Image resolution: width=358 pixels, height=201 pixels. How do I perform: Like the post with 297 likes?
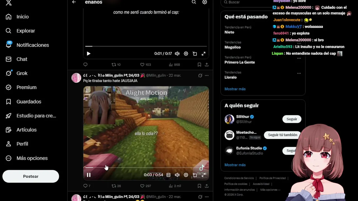pos(145,186)
